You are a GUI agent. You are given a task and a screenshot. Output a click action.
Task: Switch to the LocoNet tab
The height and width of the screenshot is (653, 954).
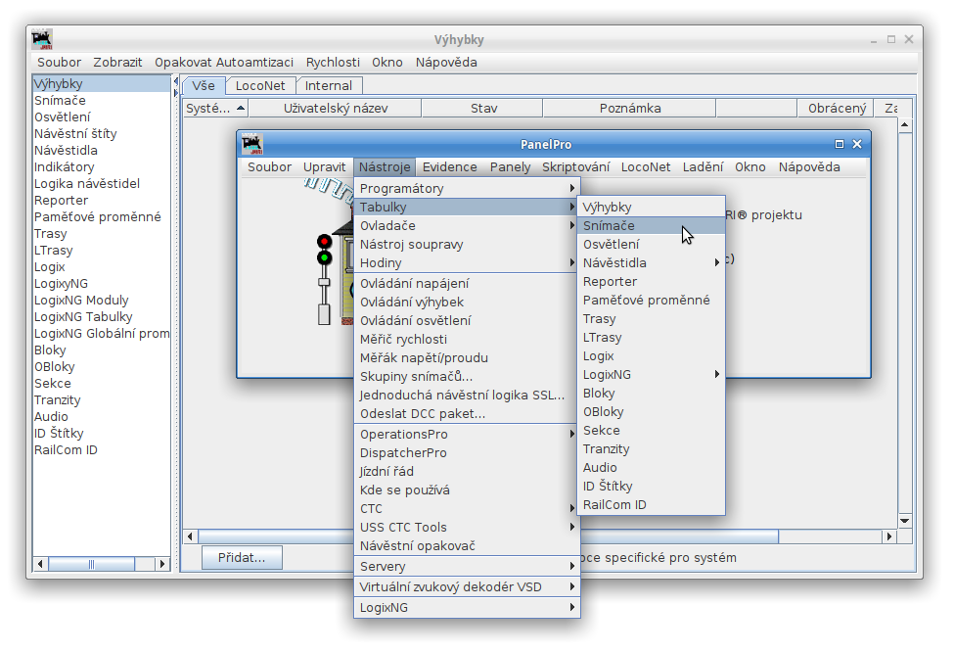pyautogui.click(x=260, y=86)
